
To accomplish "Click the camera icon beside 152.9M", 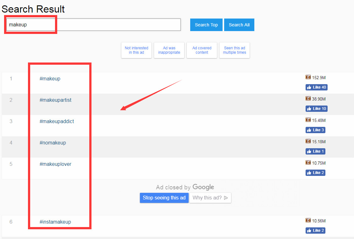I will (308, 77).
